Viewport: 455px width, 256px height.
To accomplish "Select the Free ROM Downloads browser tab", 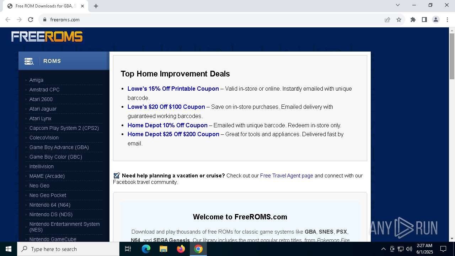I will [x=45, y=6].
